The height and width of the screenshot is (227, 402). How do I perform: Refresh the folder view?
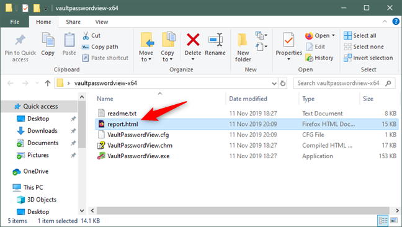283,84
